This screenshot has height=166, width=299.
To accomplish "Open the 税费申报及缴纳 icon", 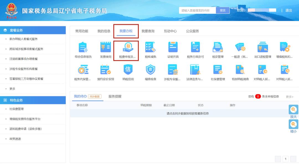I will (x=128, y=48).
